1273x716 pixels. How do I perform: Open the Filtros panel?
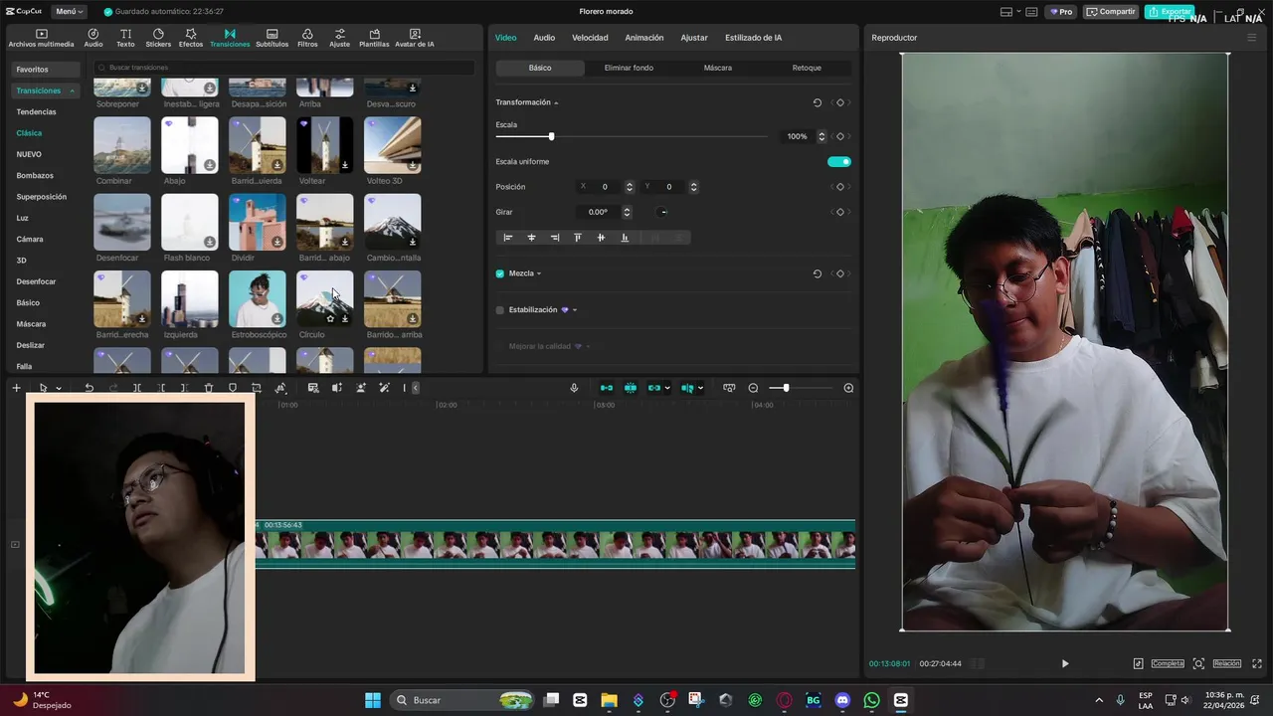307,38
